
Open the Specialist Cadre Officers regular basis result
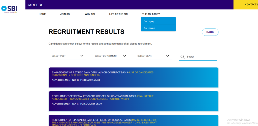click(134, 120)
